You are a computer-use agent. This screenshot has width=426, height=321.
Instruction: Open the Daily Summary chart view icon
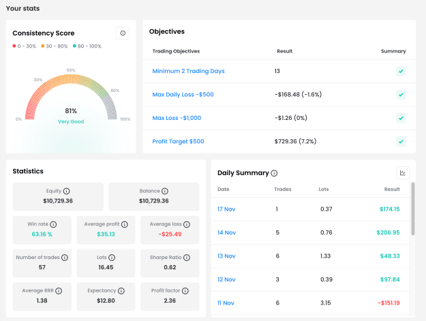[x=403, y=173]
